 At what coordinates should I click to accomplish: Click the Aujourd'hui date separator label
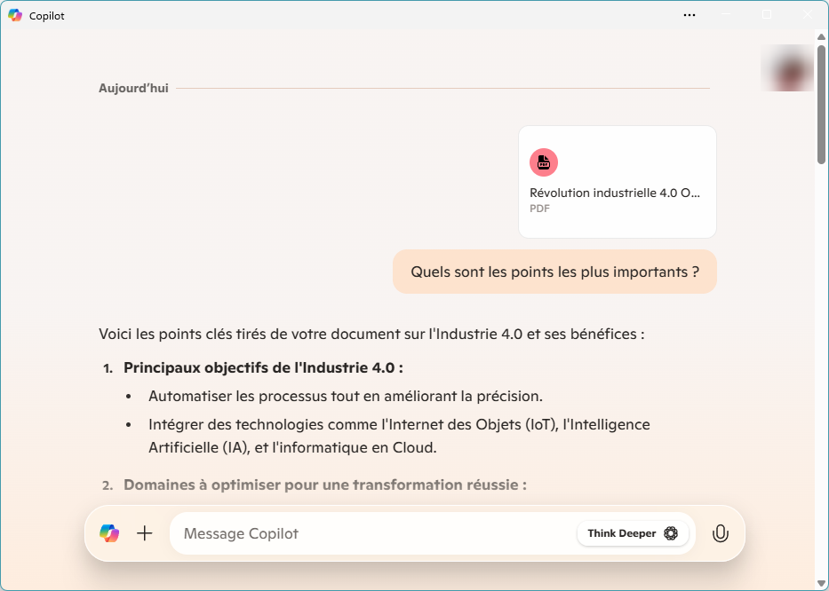point(133,88)
